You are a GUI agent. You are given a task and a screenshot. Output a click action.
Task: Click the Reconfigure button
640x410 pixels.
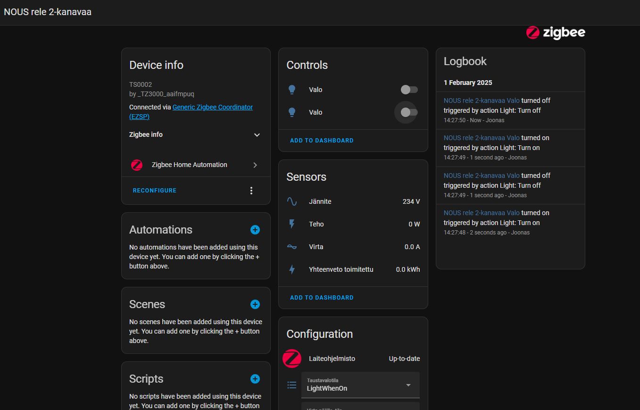coord(155,191)
